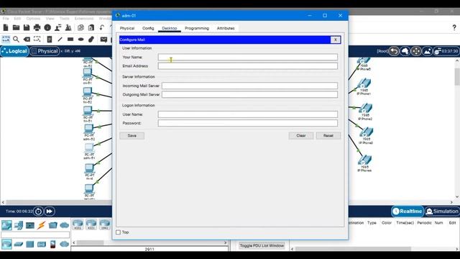
Task: Select the Connections lightning category
Action: click(x=42, y=225)
